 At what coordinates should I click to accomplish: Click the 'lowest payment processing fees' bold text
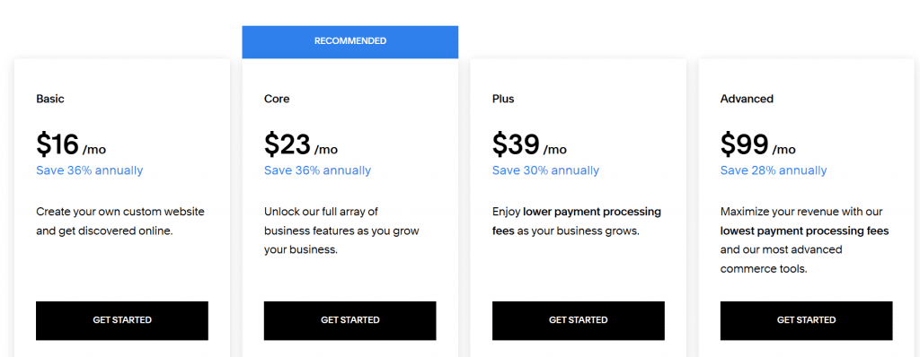(804, 231)
